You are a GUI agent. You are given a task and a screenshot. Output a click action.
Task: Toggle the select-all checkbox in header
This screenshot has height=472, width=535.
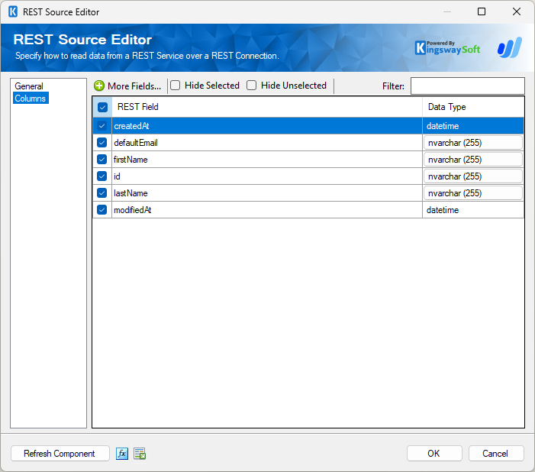(x=102, y=107)
